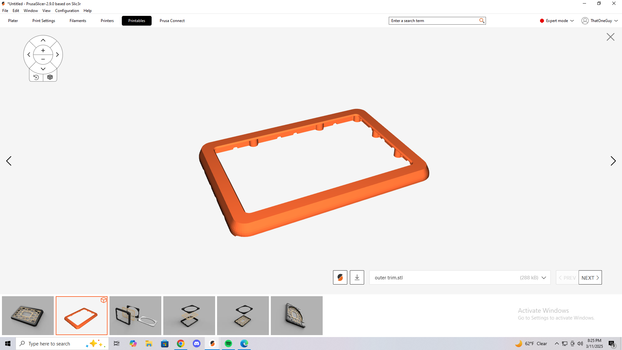This screenshot has height=350, width=622.
Task: Open the model in PrusaSlicer
Action: [x=340, y=277]
